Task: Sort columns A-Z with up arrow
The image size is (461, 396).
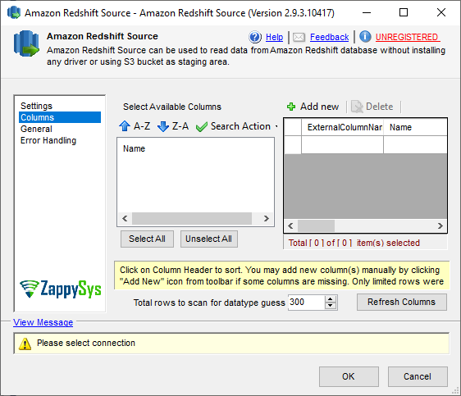Action: coord(135,126)
